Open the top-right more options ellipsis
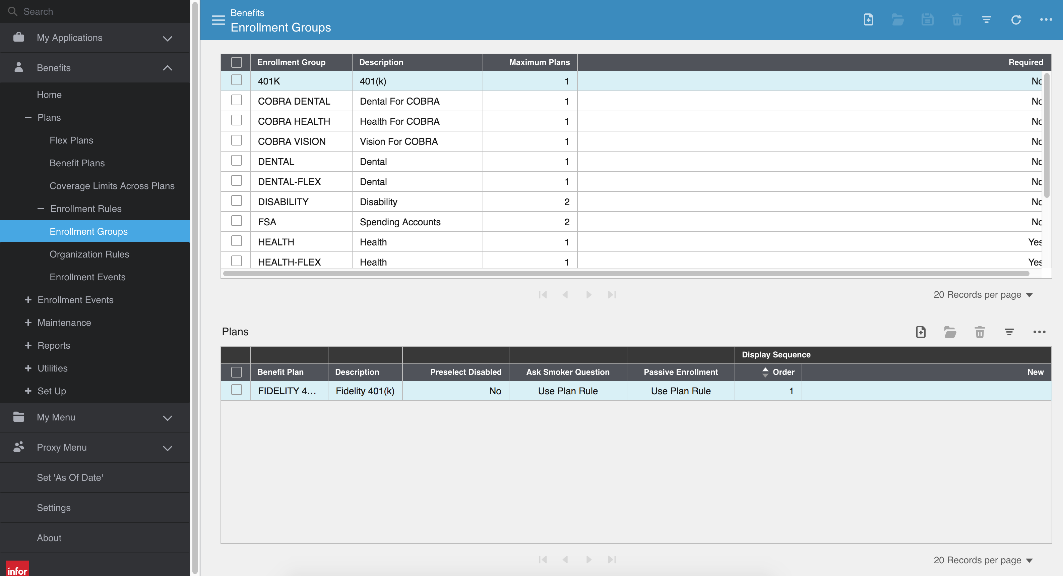The height and width of the screenshot is (576, 1063). pos(1046,19)
